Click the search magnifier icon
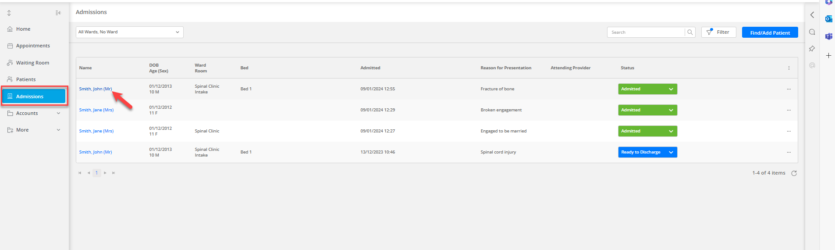The height and width of the screenshot is (250, 835). (690, 32)
